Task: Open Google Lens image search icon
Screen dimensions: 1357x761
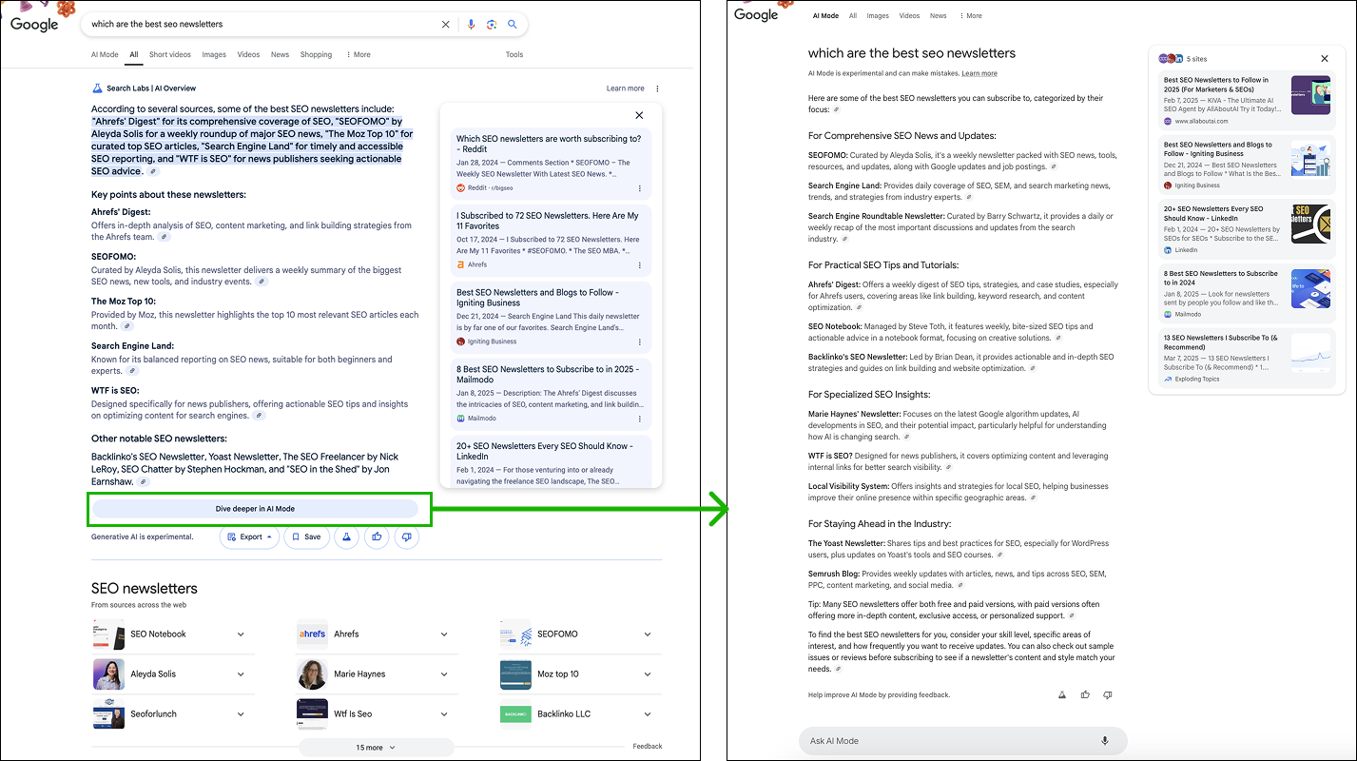Action: [x=492, y=25]
